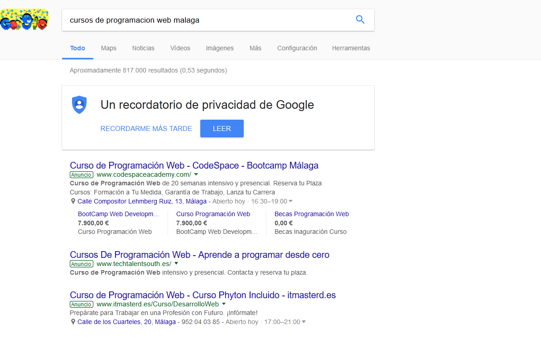Switch to the Maps tab
This screenshot has width=541, height=339.
[109, 48]
